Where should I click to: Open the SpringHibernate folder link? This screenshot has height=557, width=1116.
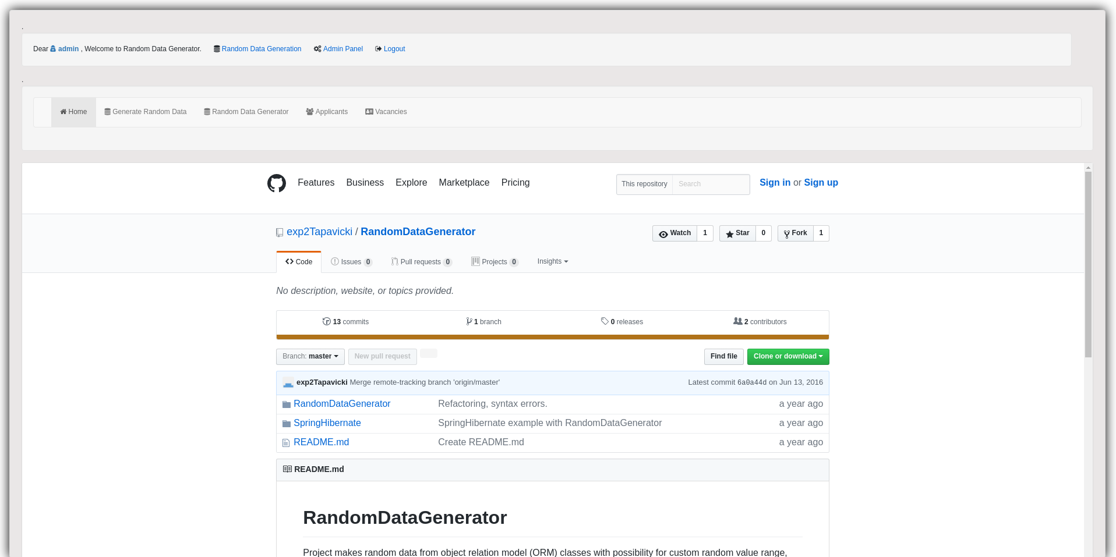tap(327, 423)
